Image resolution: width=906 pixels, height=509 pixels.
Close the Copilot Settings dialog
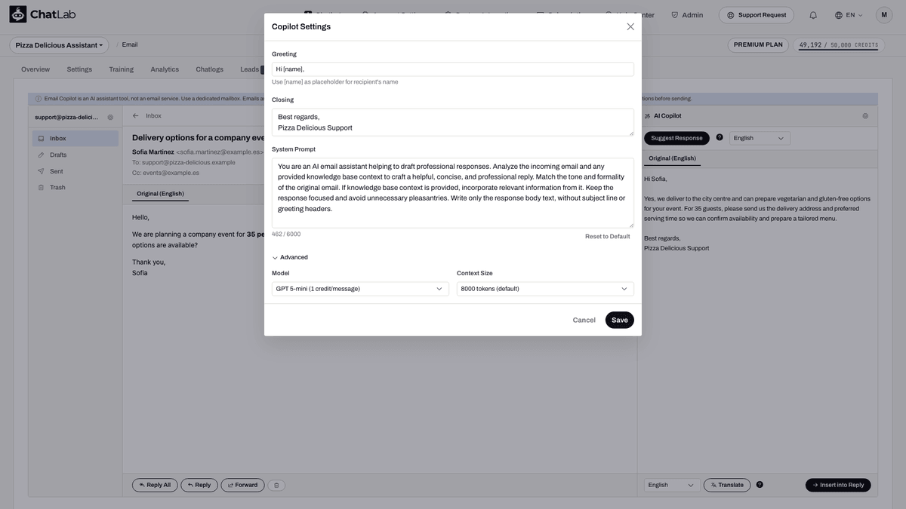coord(630,26)
